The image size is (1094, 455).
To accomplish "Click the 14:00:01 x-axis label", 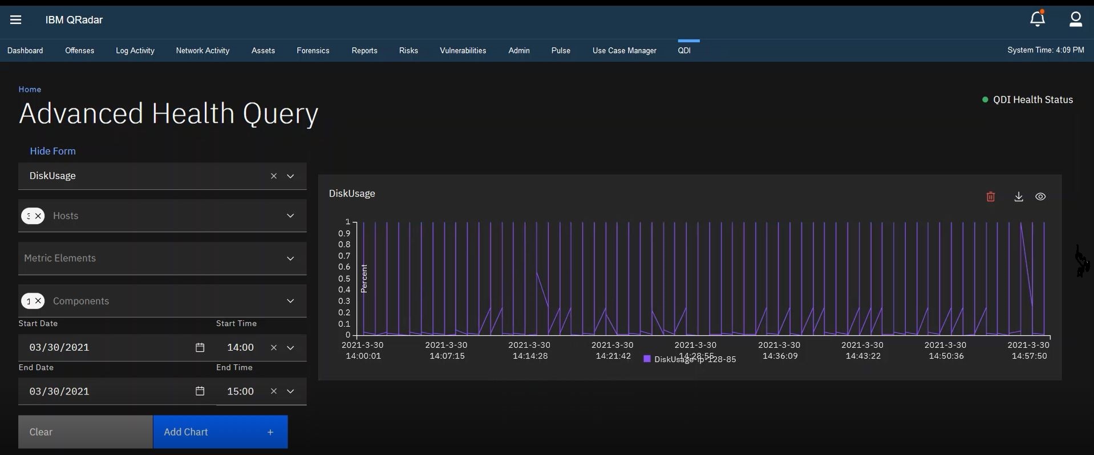I will coord(363,351).
